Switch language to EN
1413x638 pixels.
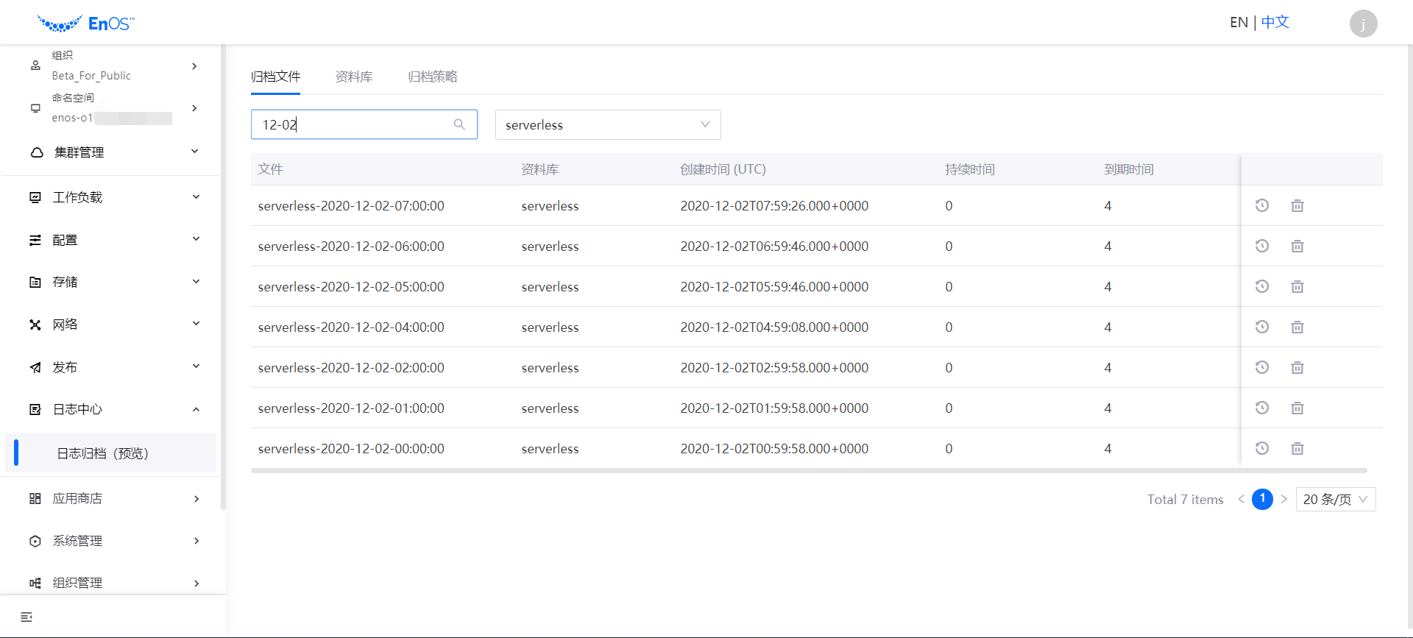coord(1239,22)
